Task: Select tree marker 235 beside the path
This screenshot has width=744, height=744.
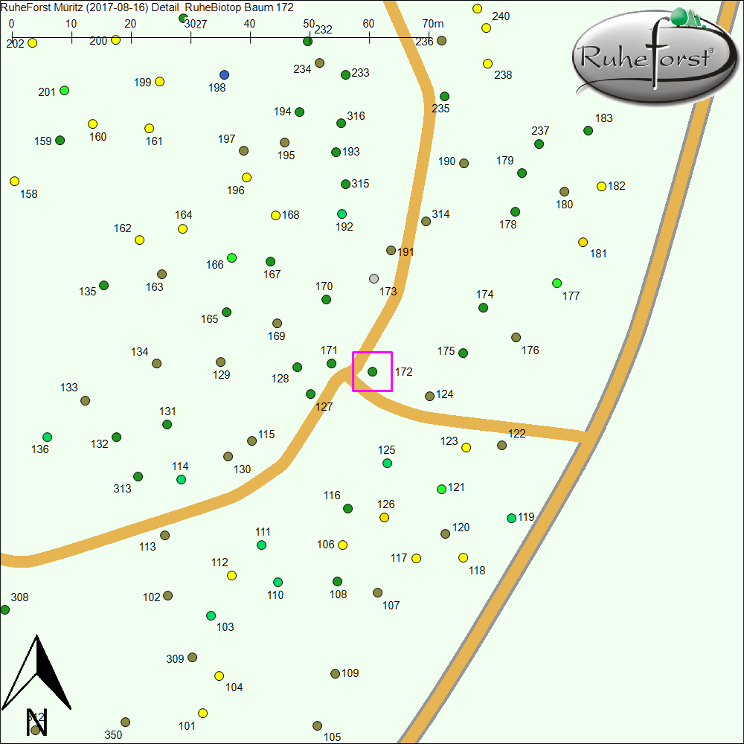Action: [445, 97]
